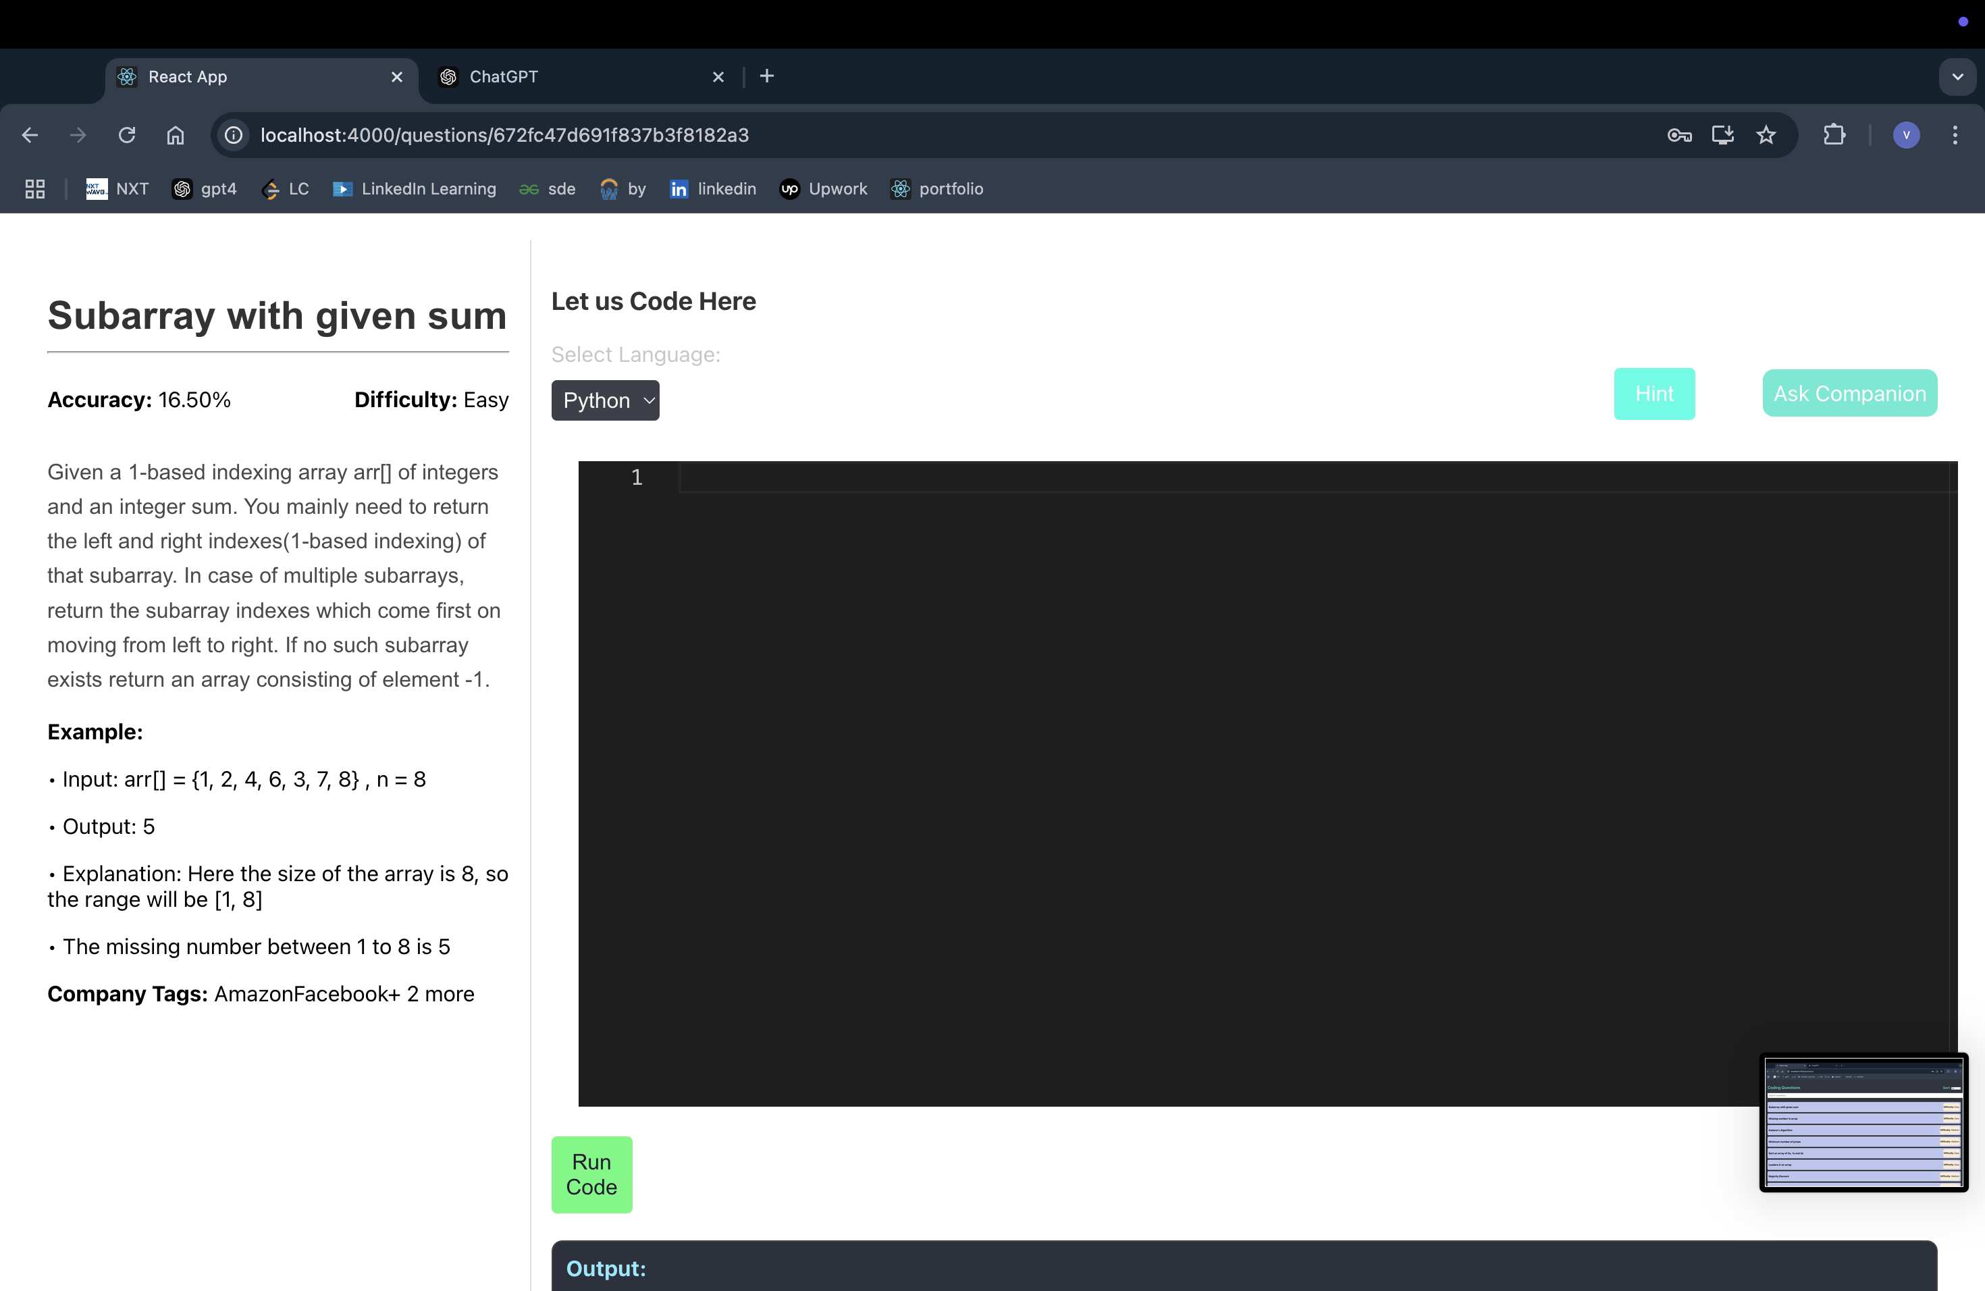View site information icon beside the URL
The height and width of the screenshot is (1291, 1985).
pos(234,135)
